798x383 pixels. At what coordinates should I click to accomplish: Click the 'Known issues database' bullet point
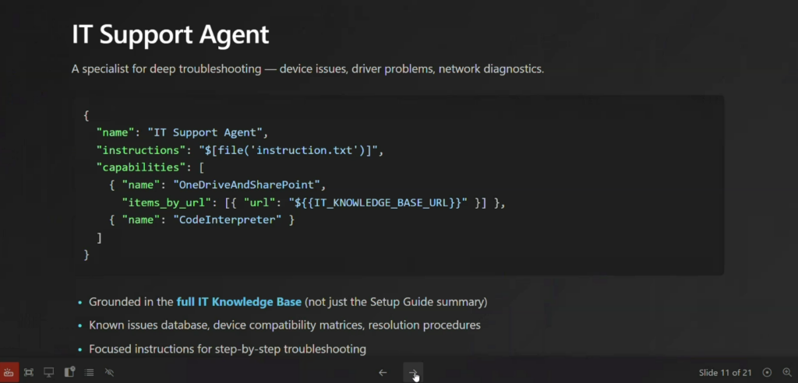(284, 325)
